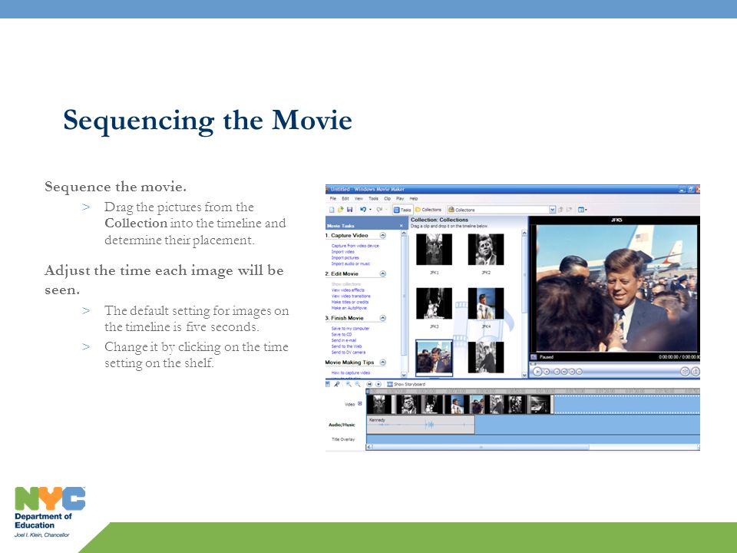Screen dimensions: 737x553
Task: Select the JFK2 clip thumbnail
Action: point(485,250)
